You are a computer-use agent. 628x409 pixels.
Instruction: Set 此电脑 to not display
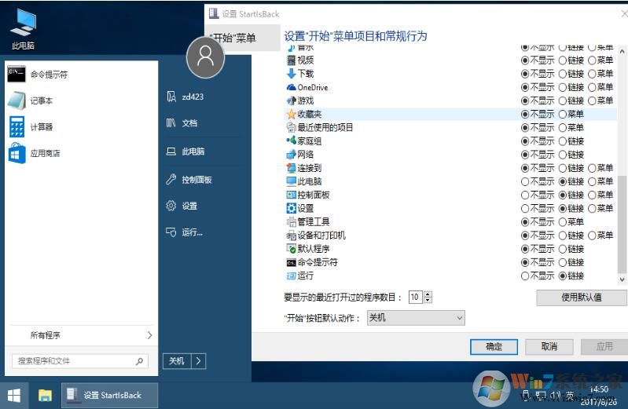pyautogui.click(x=525, y=181)
